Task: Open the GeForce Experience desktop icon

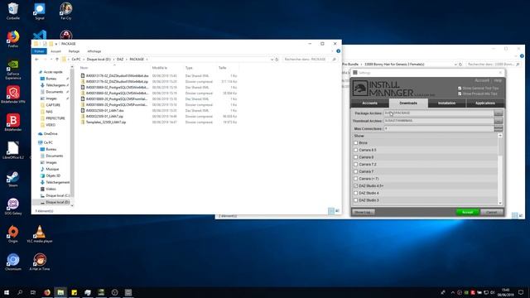Action: (x=13, y=70)
